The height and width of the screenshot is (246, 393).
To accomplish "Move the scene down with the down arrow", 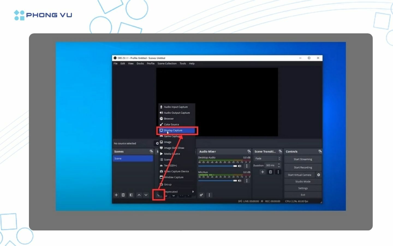I will pos(146,195).
